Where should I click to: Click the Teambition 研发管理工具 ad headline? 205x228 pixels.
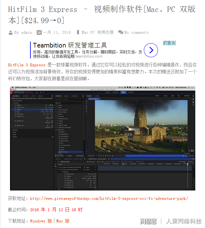point(70,45)
